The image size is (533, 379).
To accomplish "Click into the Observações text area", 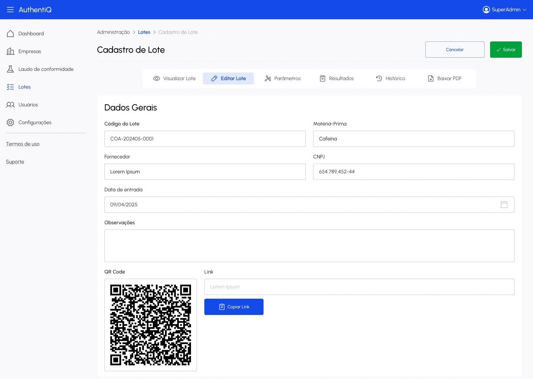I will 309,246.
